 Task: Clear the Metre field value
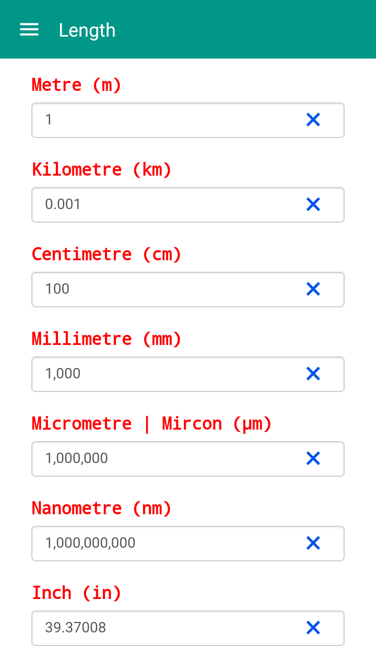(x=313, y=120)
